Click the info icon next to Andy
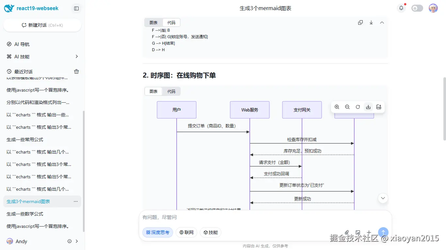 pos(70,241)
